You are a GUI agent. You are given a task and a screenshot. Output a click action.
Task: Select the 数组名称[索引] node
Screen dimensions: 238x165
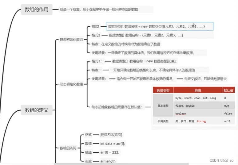[x=111, y=135]
